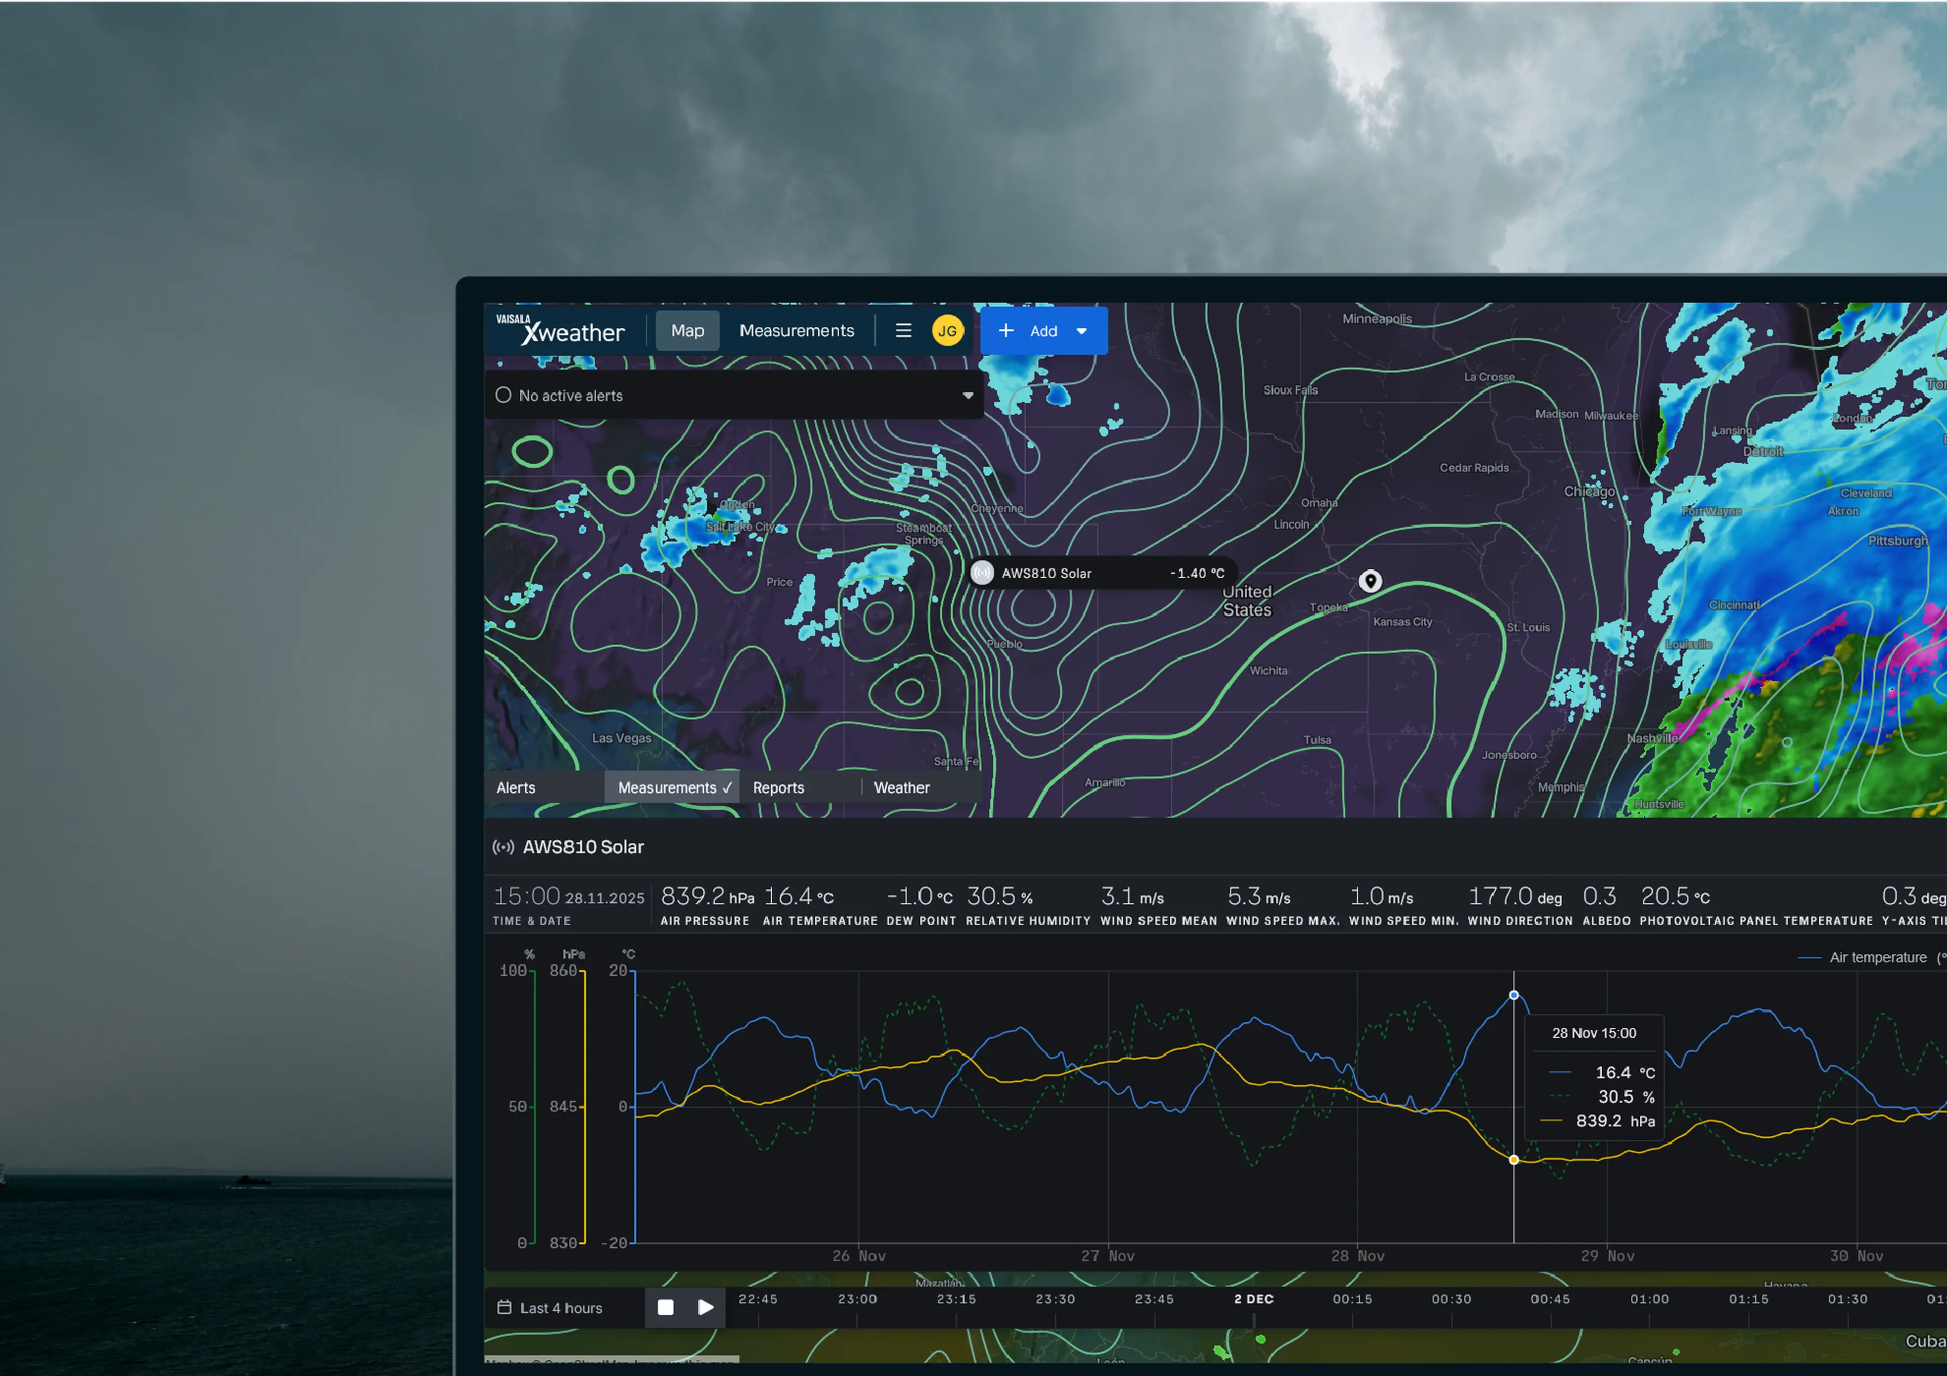Viewport: 1947px width, 1376px height.
Task: Open the hamburger menu
Action: 903,330
